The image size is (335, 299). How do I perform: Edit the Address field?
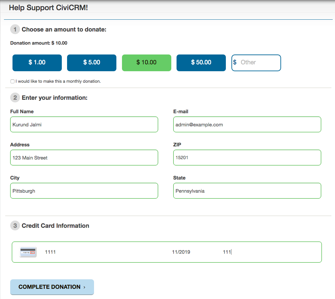84,158
